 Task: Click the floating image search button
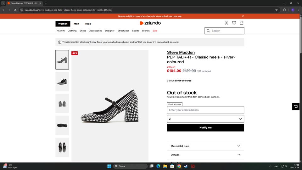click(x=296, y=107)
